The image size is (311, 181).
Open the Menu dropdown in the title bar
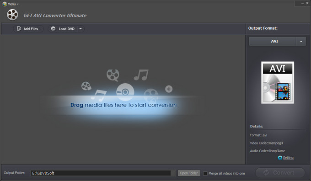(11, 4)
